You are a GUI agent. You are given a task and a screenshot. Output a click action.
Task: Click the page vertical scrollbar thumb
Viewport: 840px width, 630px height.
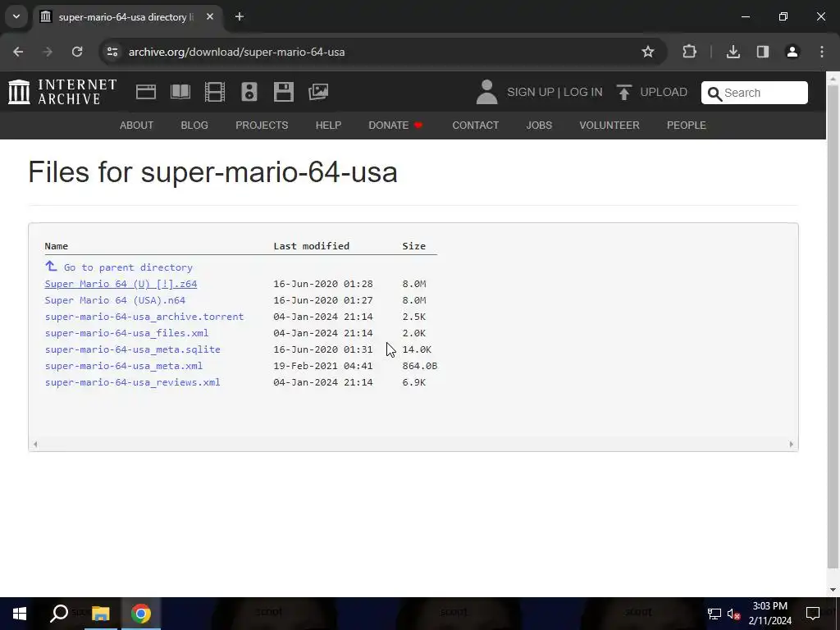point(833,326)
